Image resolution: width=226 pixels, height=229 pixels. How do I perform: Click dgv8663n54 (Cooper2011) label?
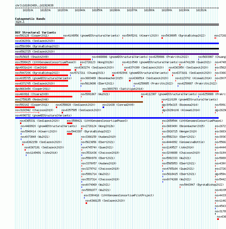click(33, 89)
